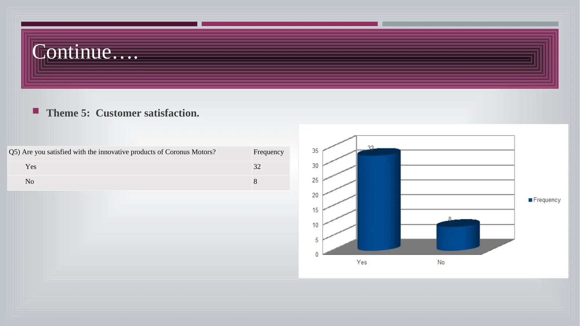Click the "No" axis label under chart
Image resolution: width=580 pixels, height=326 pixels.
[x=441, y=262]
